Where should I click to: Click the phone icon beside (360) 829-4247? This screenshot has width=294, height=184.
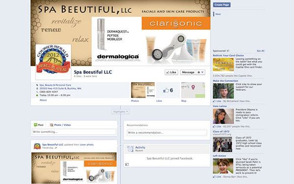(x=37, y=92)
